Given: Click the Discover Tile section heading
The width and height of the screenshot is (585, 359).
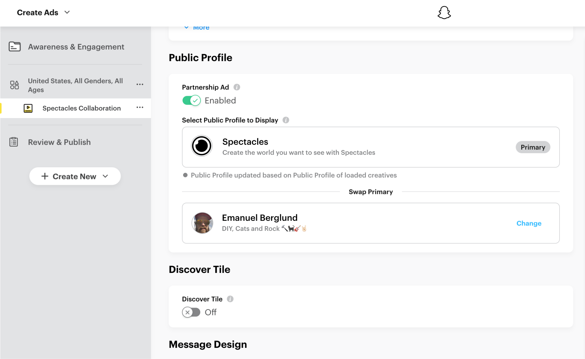Looking at the screenshot, I should point(199,269).
